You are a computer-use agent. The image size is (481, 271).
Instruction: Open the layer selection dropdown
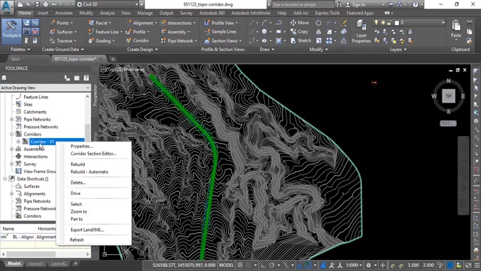(x=409, y=23)
